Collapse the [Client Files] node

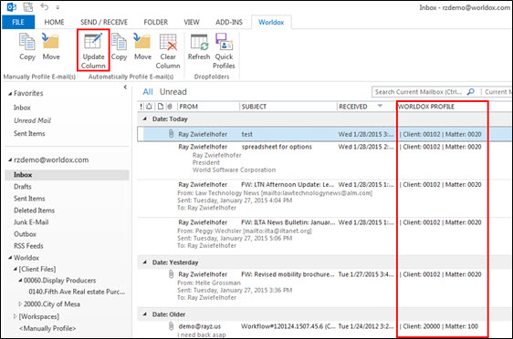click(15, 270)
